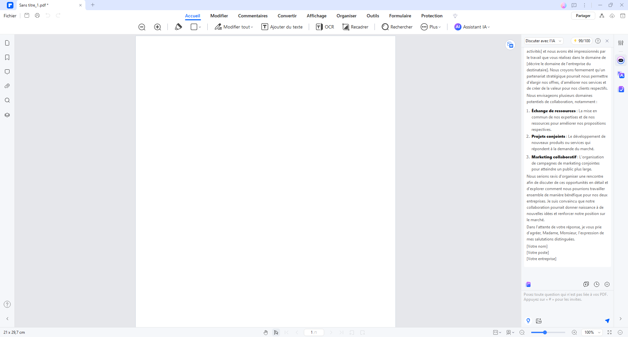
Task: Open the Fichier menu
Action: tap(10, 16)
